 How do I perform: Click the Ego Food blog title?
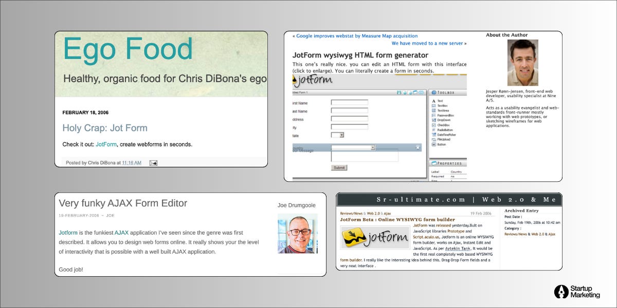pos(128,50)
